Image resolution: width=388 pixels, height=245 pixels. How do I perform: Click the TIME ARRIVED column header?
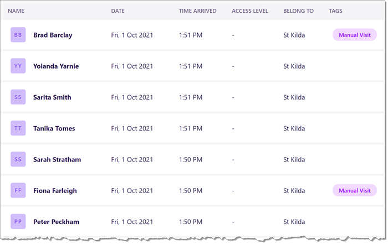click(x=197, y=11)
